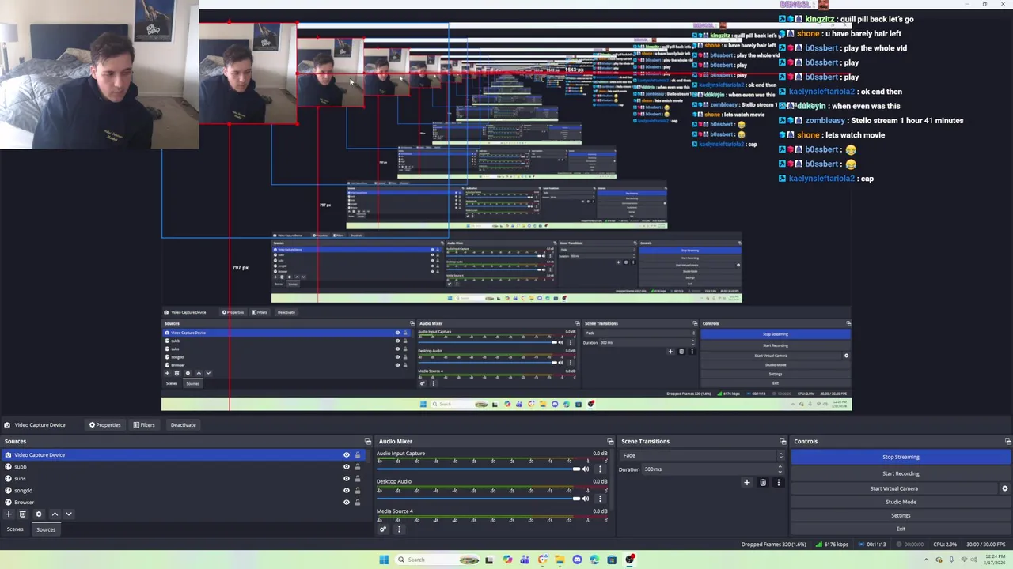Move selected source up with arrow

55,514
